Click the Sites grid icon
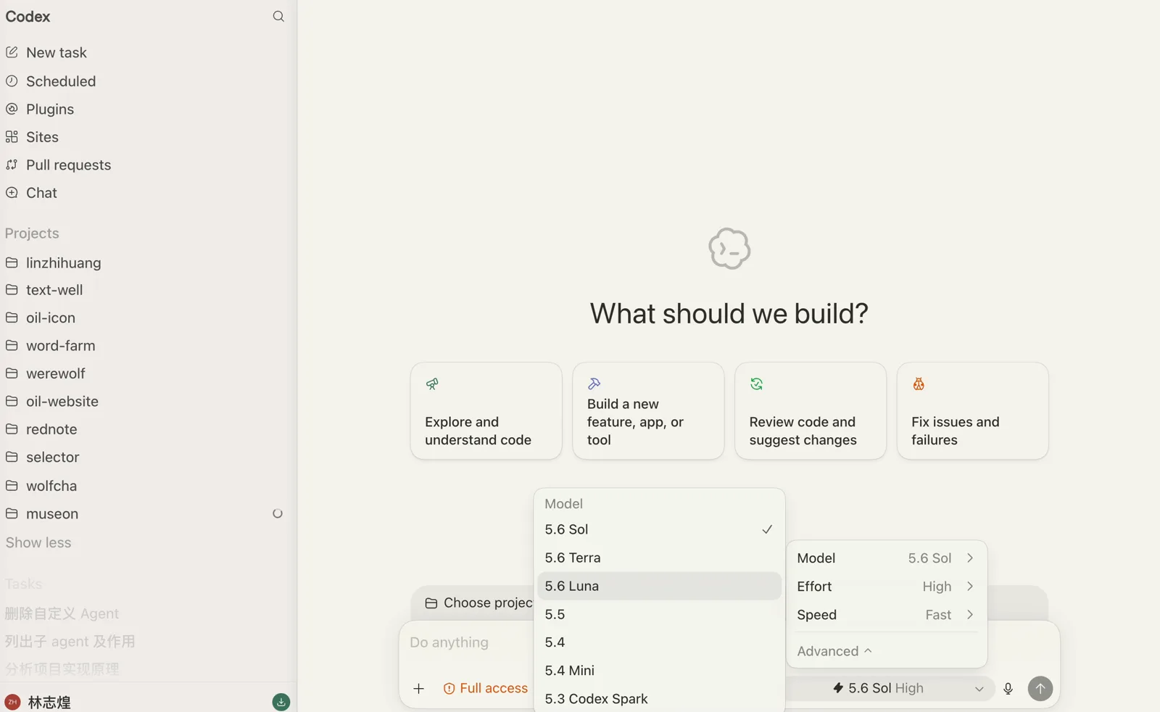The height and width of the screenshot is (712, 1160). click(12, 137)
